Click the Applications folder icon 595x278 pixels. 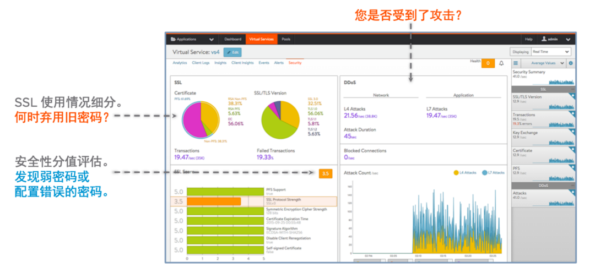coord(173,39)
